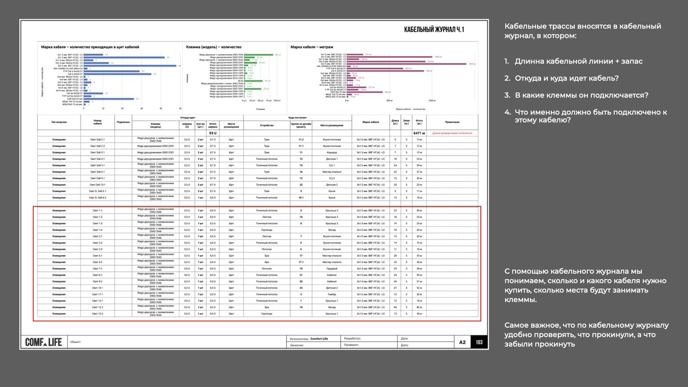Click list item 'Откуда и куда идет кабель?'
688x387 pixels.
coord(567,78)
